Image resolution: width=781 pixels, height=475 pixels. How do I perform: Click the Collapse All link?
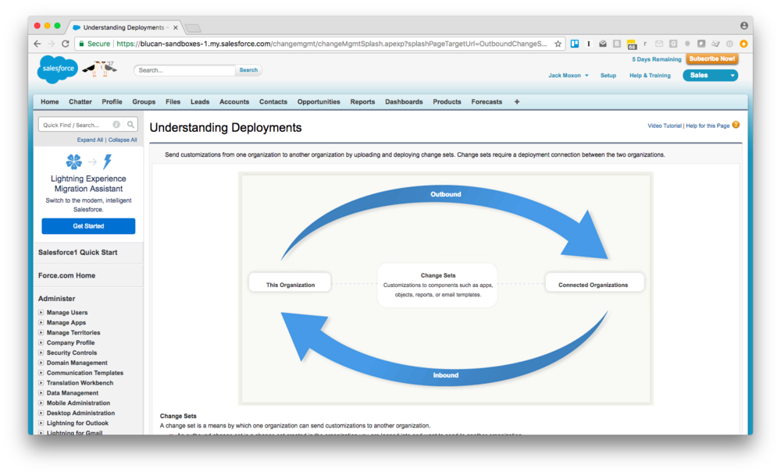[x=123, y=140]
